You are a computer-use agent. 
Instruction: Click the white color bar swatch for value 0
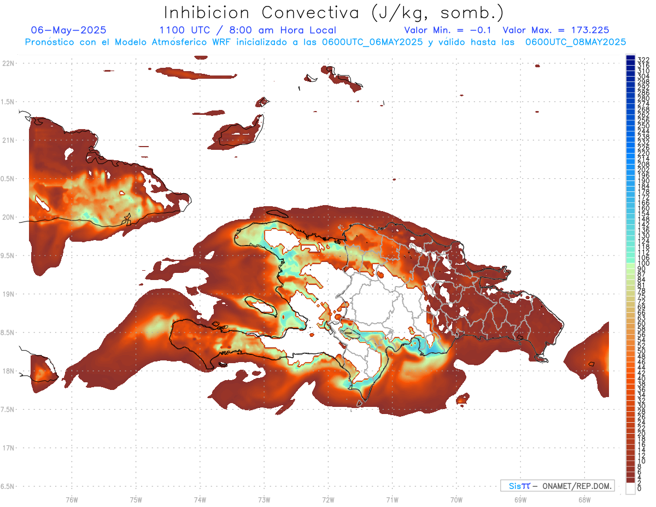tap(630, 489)
